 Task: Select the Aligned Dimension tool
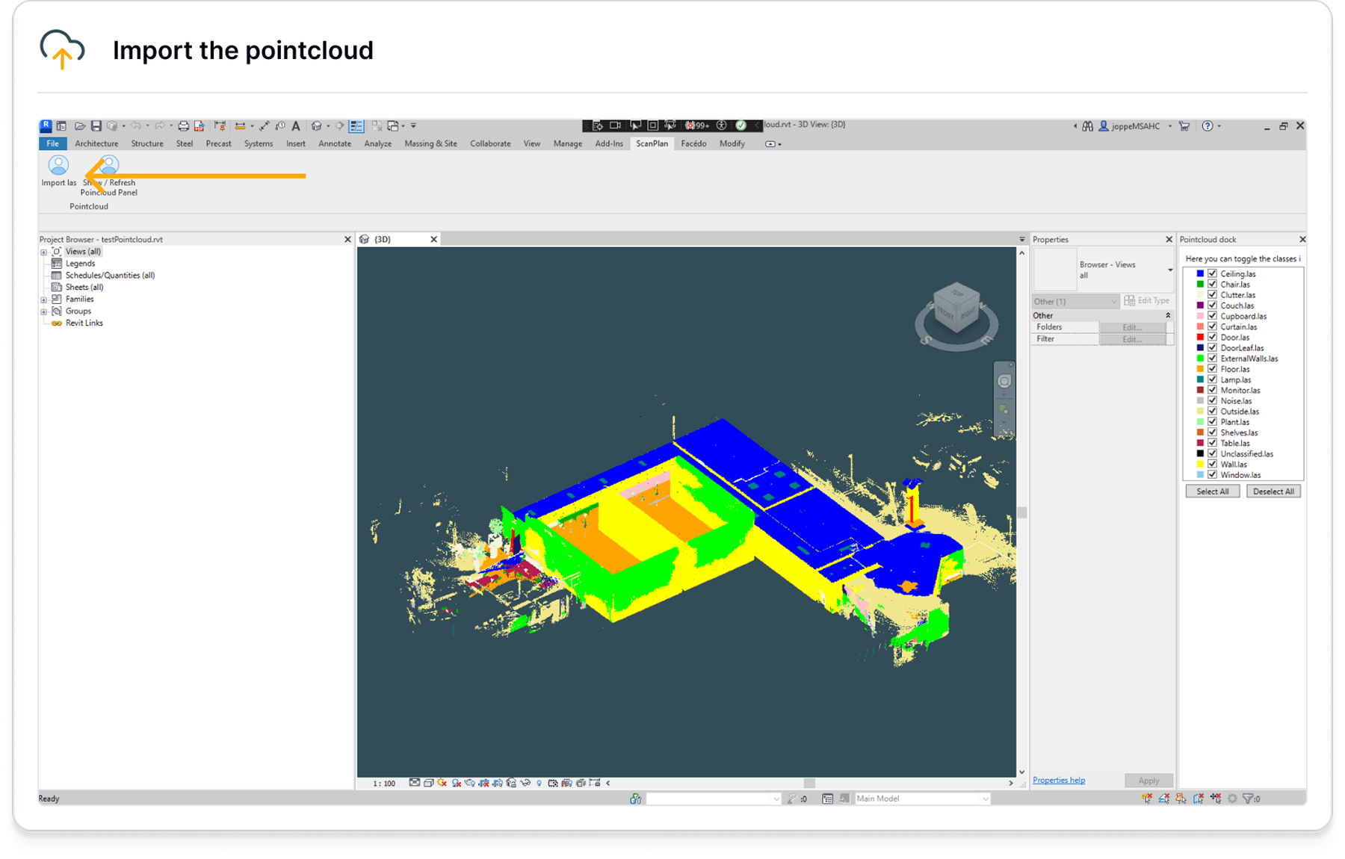241,125
